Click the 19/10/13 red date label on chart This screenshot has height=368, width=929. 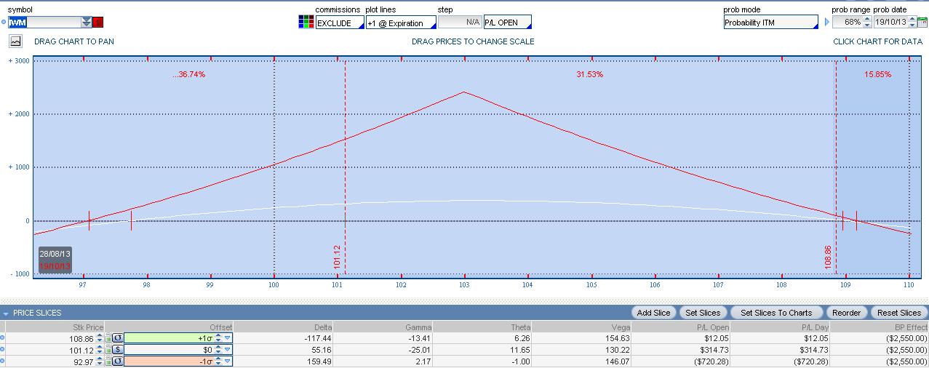(55, 265)
